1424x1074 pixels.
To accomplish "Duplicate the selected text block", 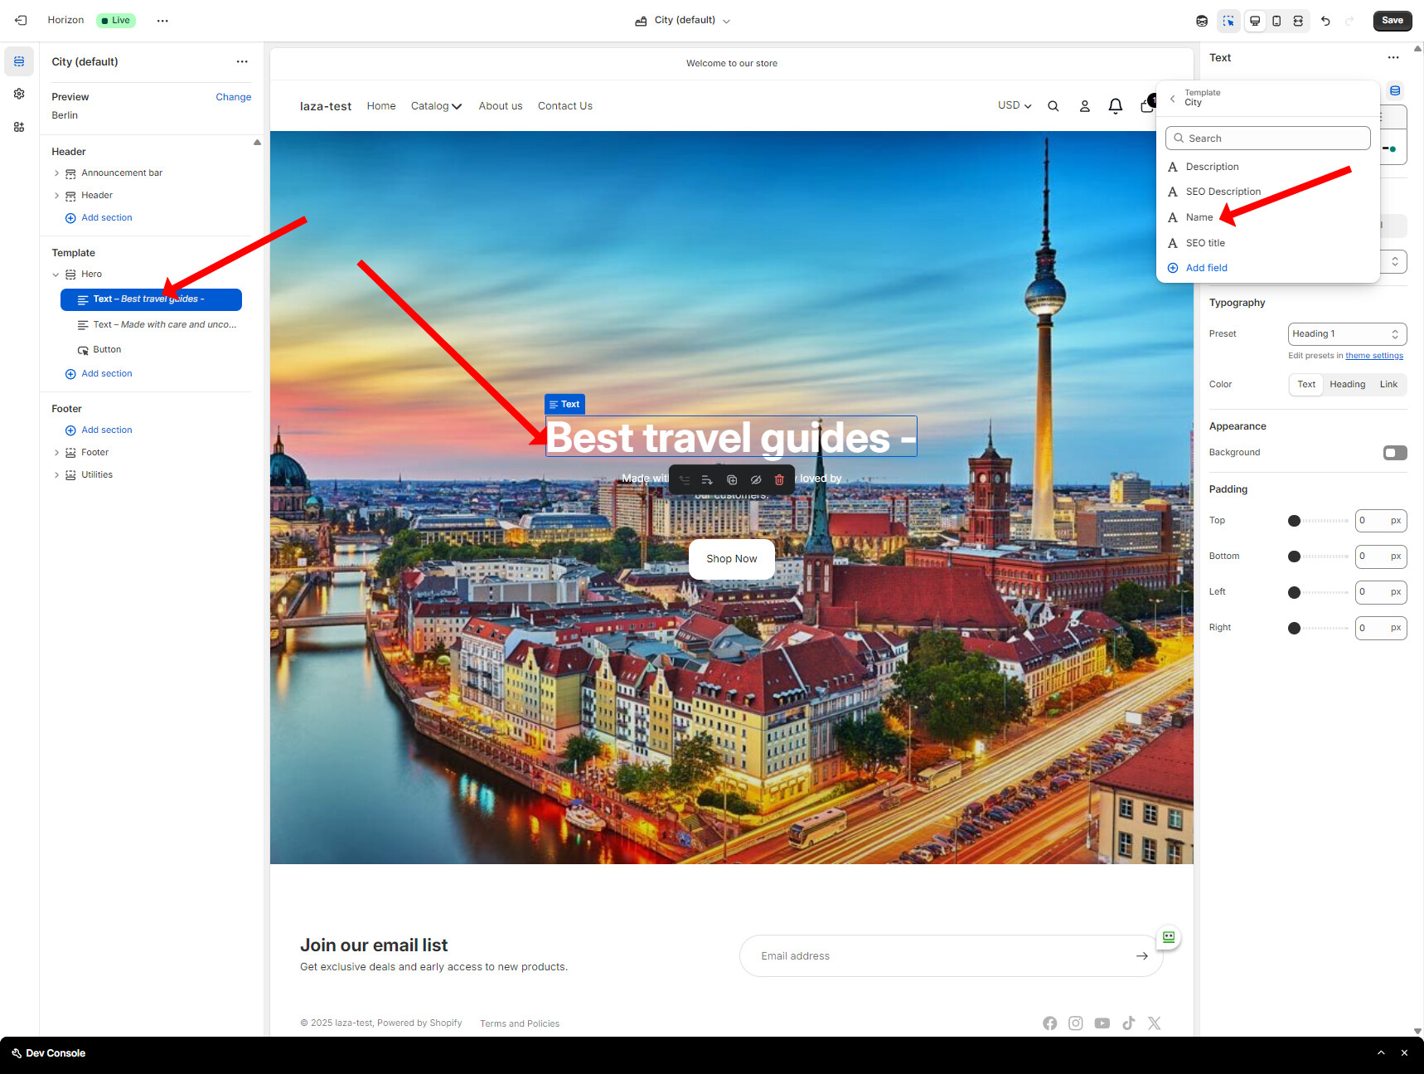I will coord(732,479).
